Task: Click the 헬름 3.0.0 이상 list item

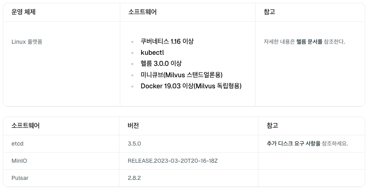Action: (x=161, y=63)
